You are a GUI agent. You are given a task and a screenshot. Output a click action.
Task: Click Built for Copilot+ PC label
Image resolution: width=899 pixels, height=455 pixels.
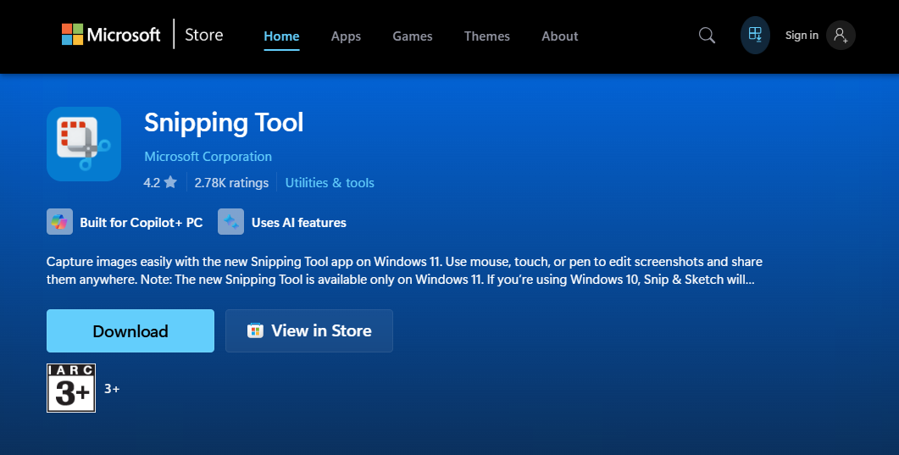141,222
